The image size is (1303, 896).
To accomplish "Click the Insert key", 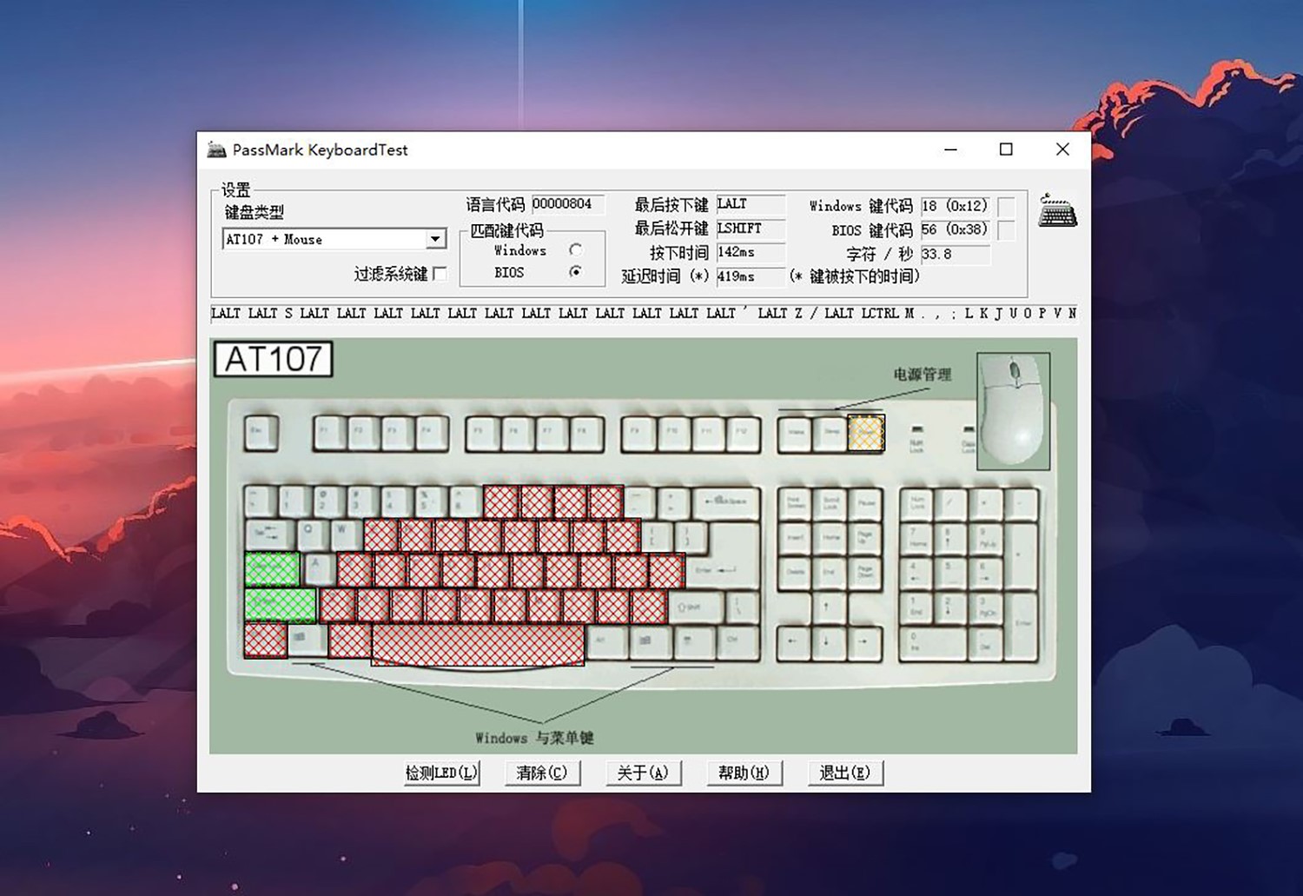I will click(x=796, y=538).
